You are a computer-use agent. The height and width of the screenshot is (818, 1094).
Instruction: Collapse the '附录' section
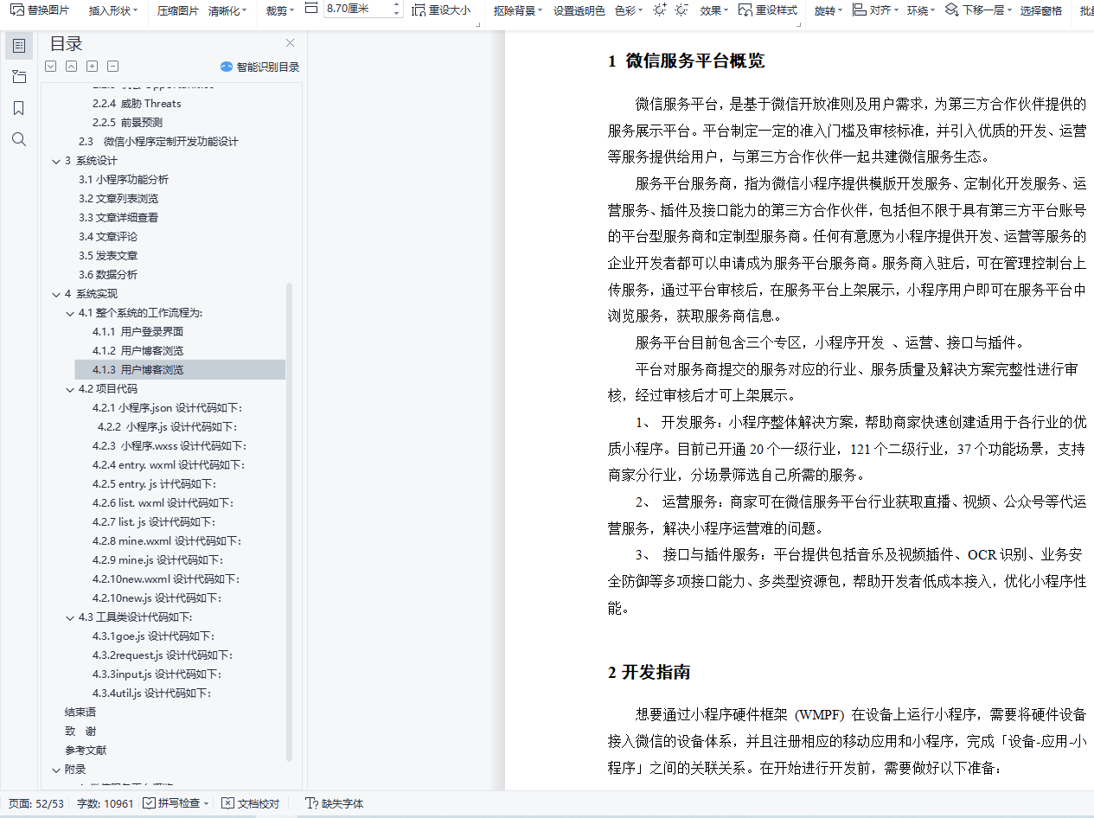pyautogui.click(x=56, y=770)
